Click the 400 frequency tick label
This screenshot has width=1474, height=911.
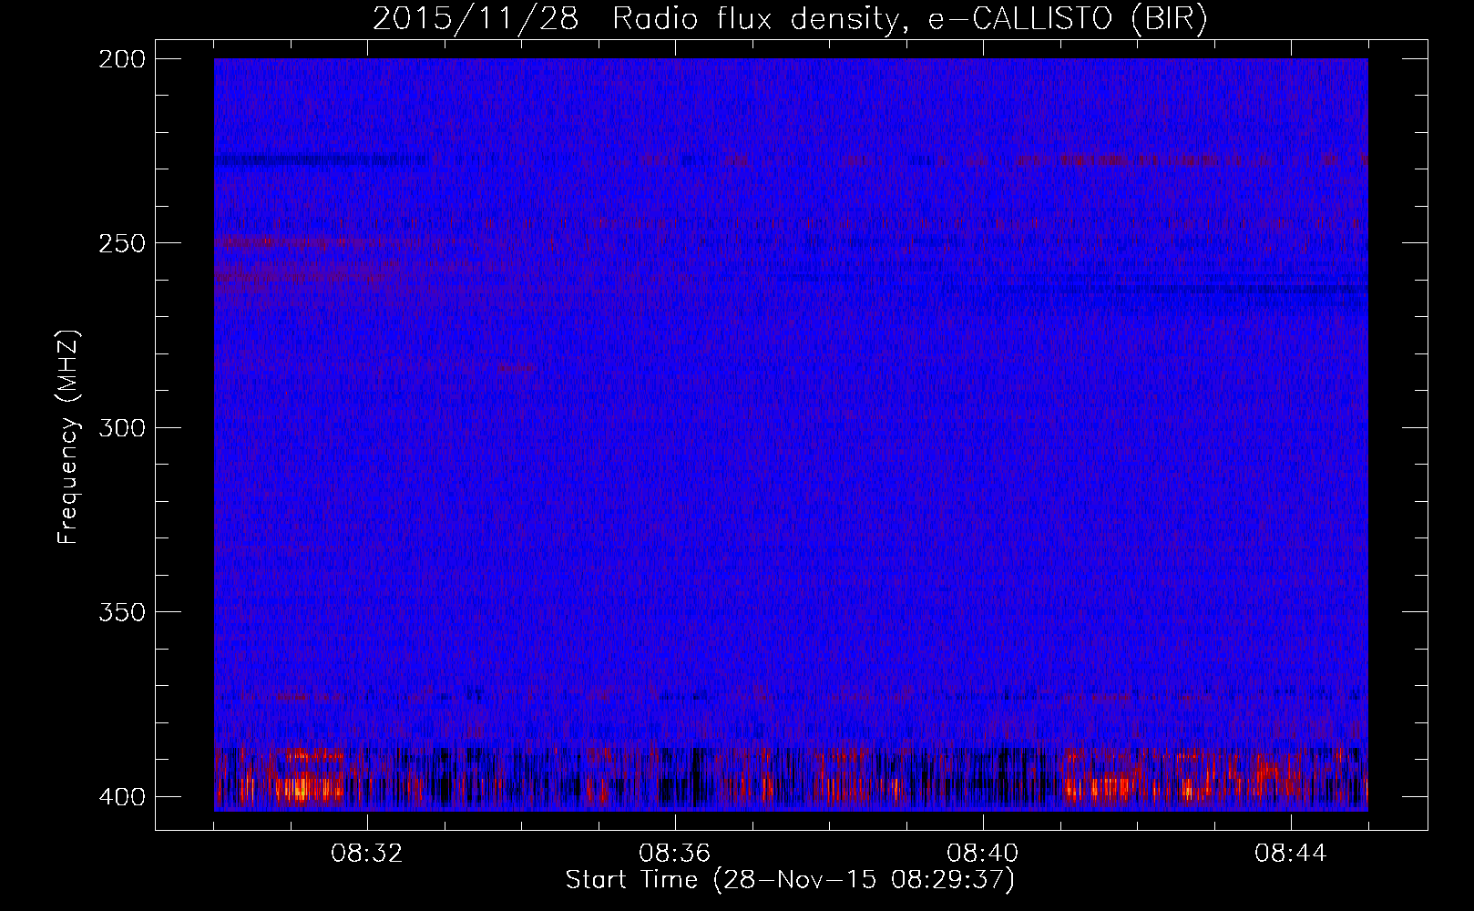(121, 797)
